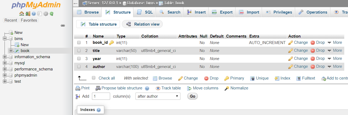
Task: Open navigation panel settings gear icon
Action: [x=45, y=14]
